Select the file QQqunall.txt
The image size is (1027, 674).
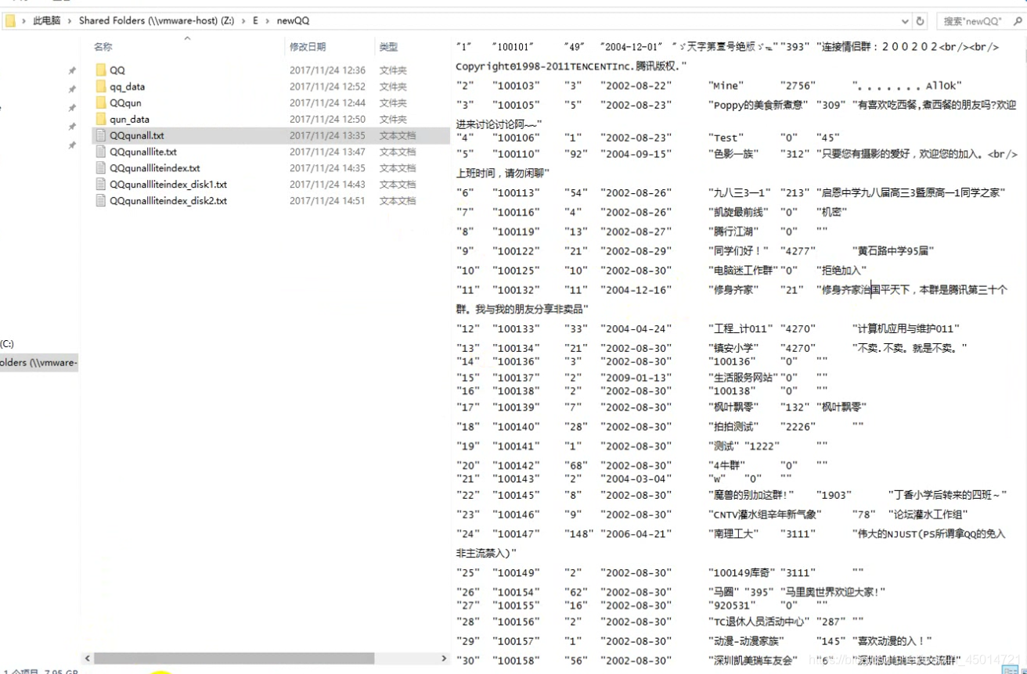tap(136, 135)
